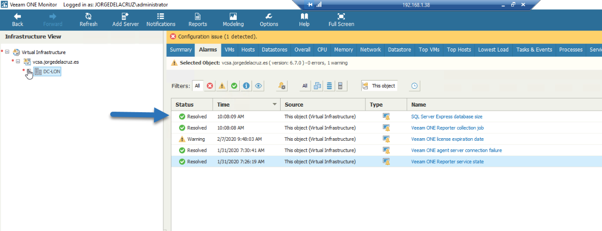Select the 'All' status filter
The width and height of the screenshot is (602, 231).
[197, 86]
